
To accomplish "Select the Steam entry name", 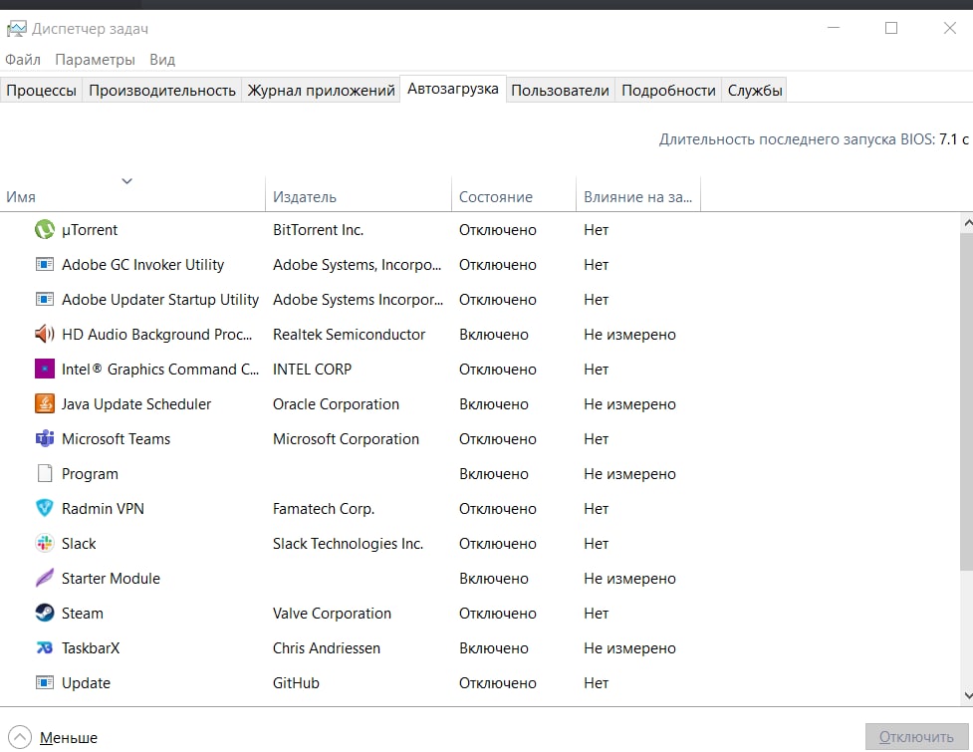I will (x=83, y=613).
